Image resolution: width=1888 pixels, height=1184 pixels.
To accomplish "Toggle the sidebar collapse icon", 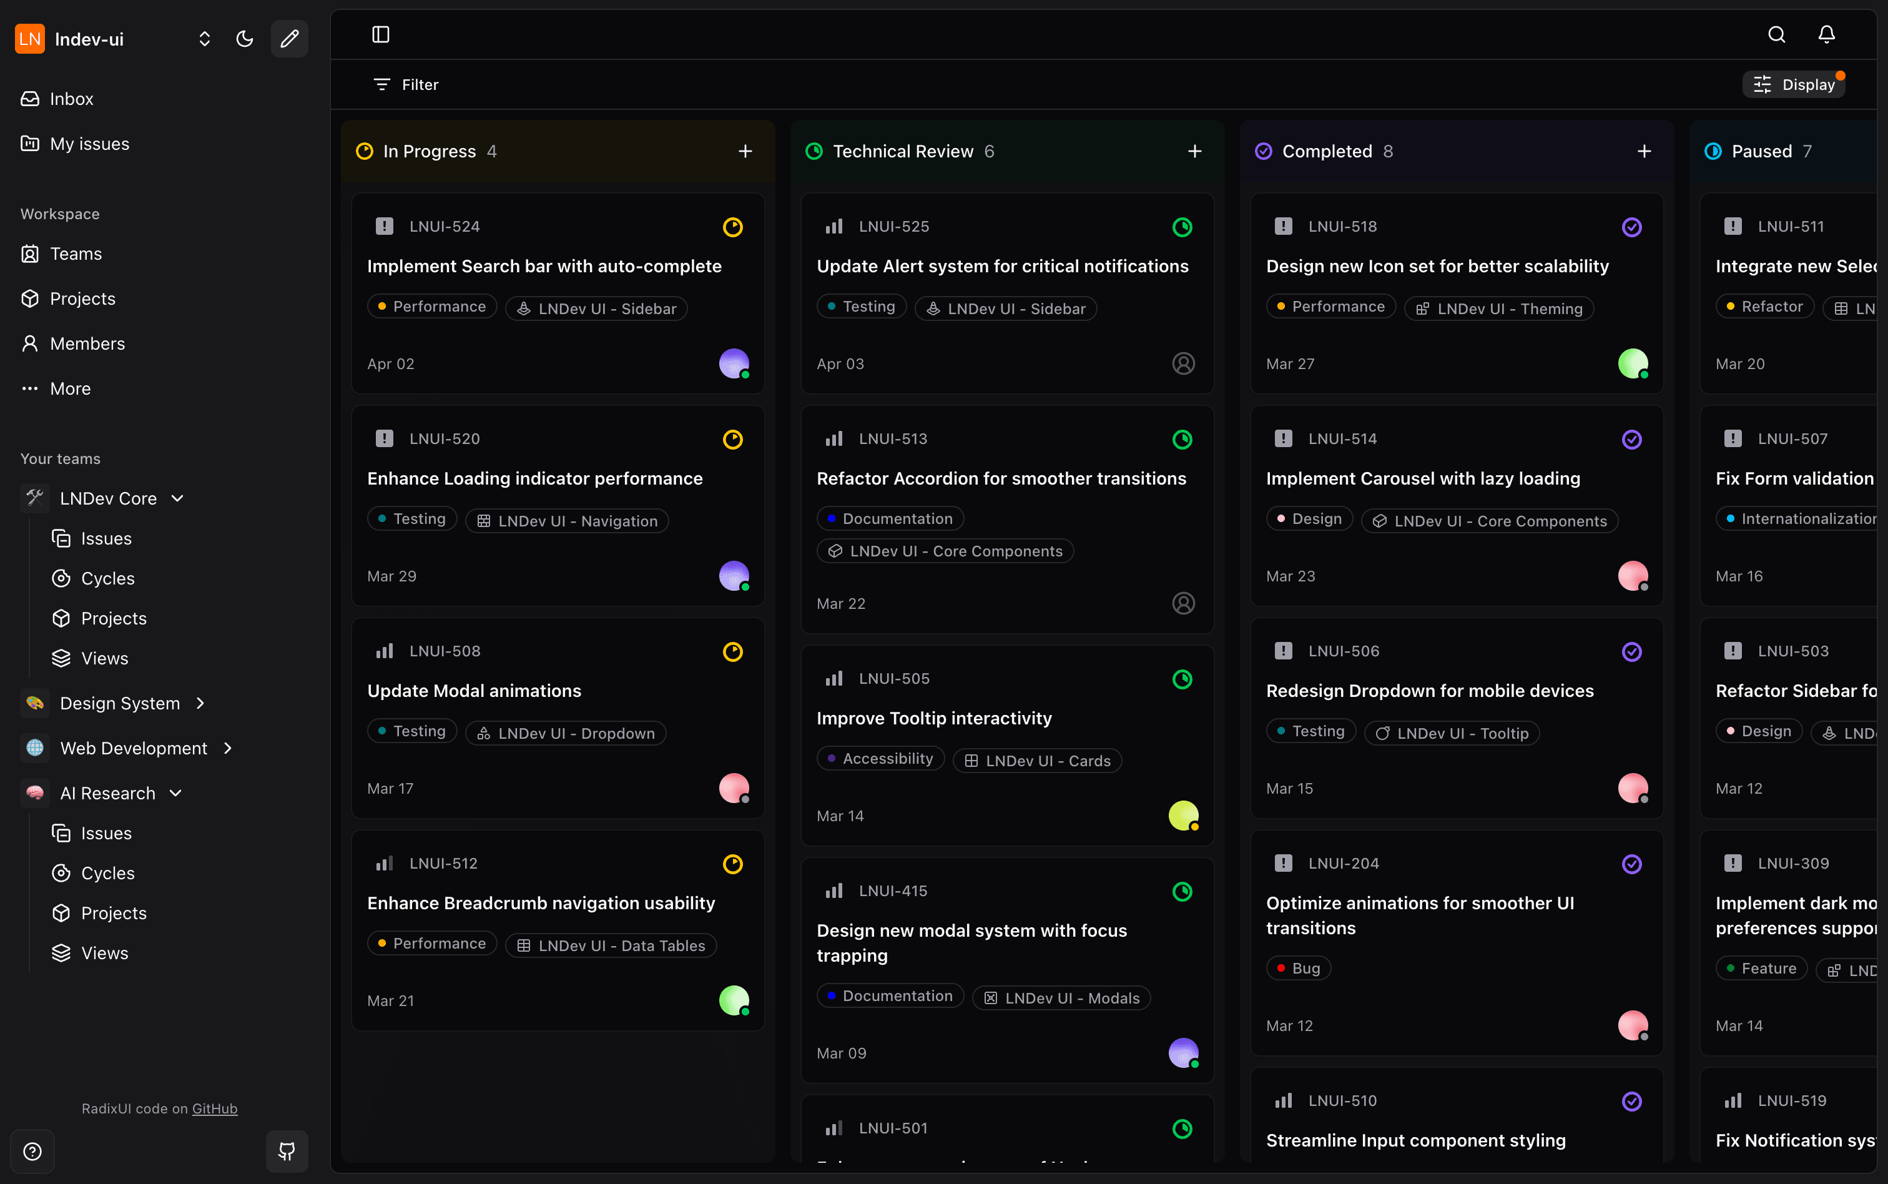I will point(381,34).
